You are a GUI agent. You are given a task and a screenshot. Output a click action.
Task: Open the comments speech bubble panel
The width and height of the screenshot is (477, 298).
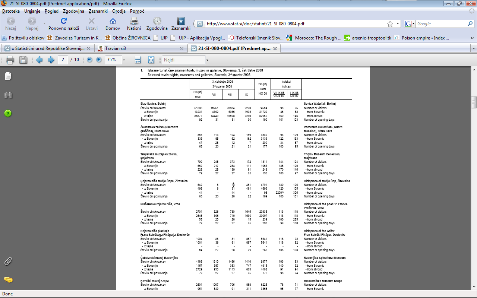(x=8, y=280)
